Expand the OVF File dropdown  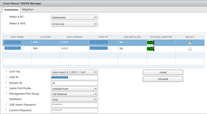(74, 72)
